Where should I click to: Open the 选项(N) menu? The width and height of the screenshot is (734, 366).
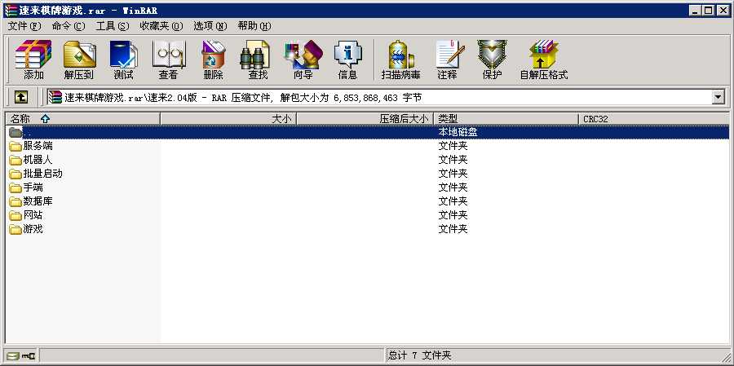pos(210,26)
